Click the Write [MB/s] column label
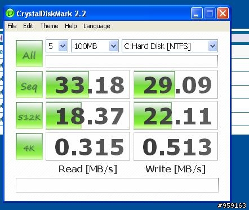 coord(176,169)
